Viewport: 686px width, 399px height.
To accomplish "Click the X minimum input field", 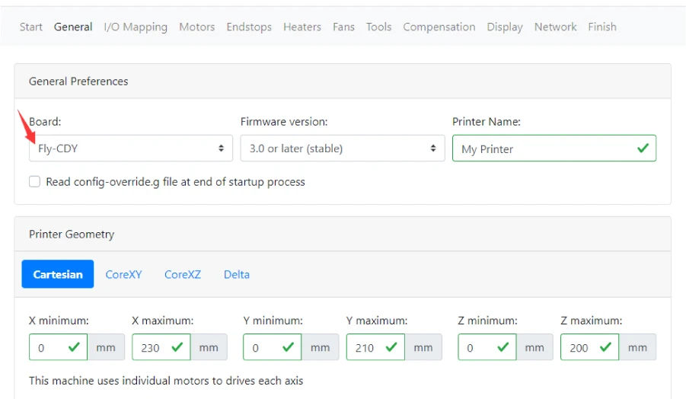I will [50, 347].
